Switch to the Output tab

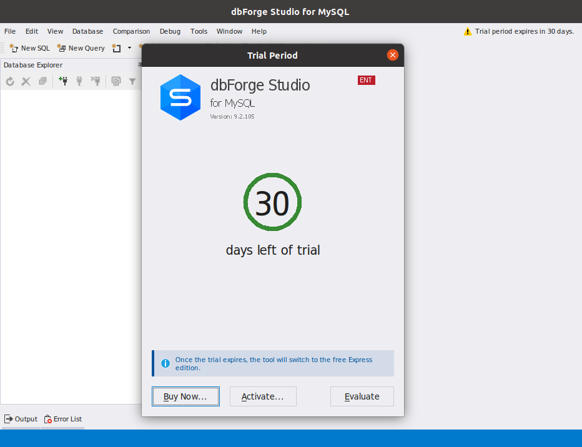(x=21, y=419)
